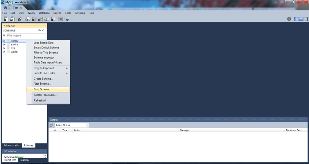Click the magnifier icon beside Filter objects
Image resolution: width=309 pixels, height=164 pixels.
coord(4,36)
